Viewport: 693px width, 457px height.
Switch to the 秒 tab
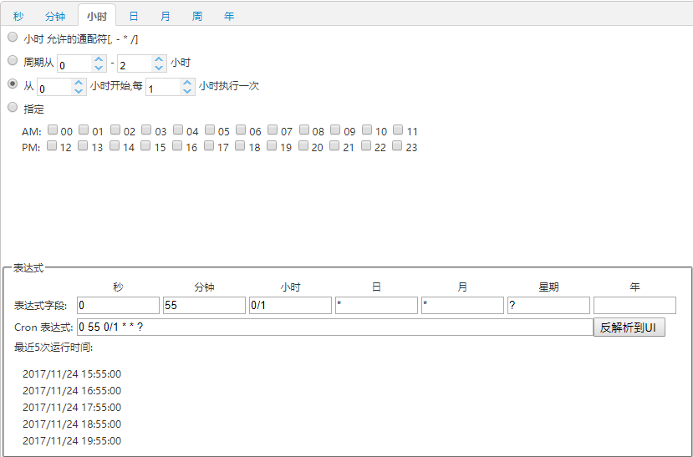tap(18, 17)
